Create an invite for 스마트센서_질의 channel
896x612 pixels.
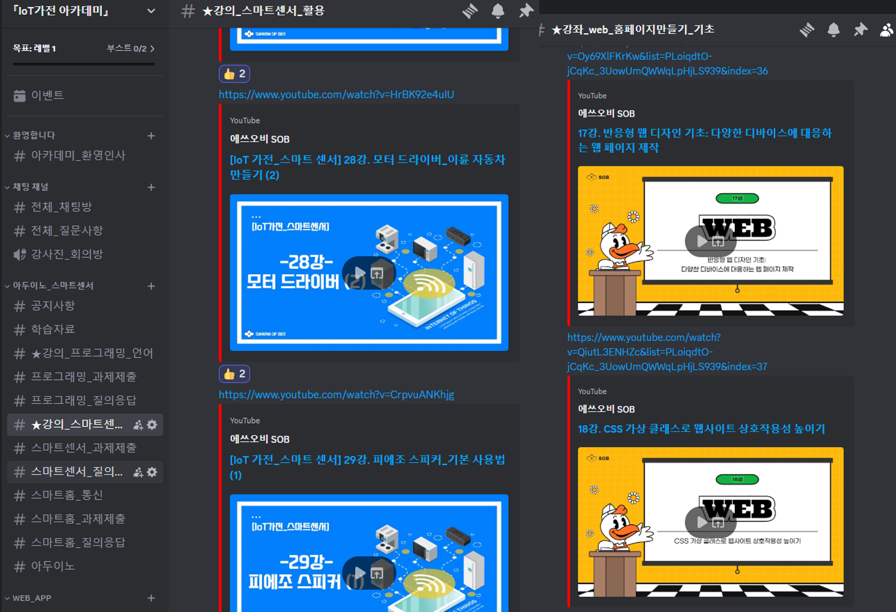tap(138, 472)
